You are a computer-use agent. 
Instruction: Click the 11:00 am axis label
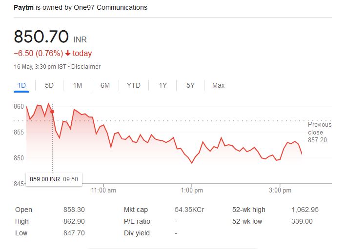(103, 190)
